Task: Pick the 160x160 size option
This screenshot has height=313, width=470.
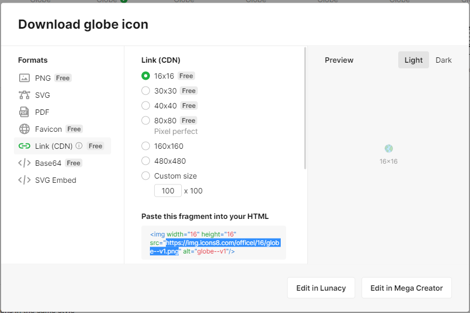Action: pyautogui.click(x=146, y=146)
